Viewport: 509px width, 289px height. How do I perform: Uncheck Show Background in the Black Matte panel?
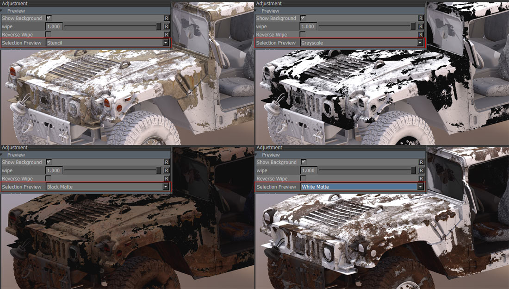[x=49, y=162]
